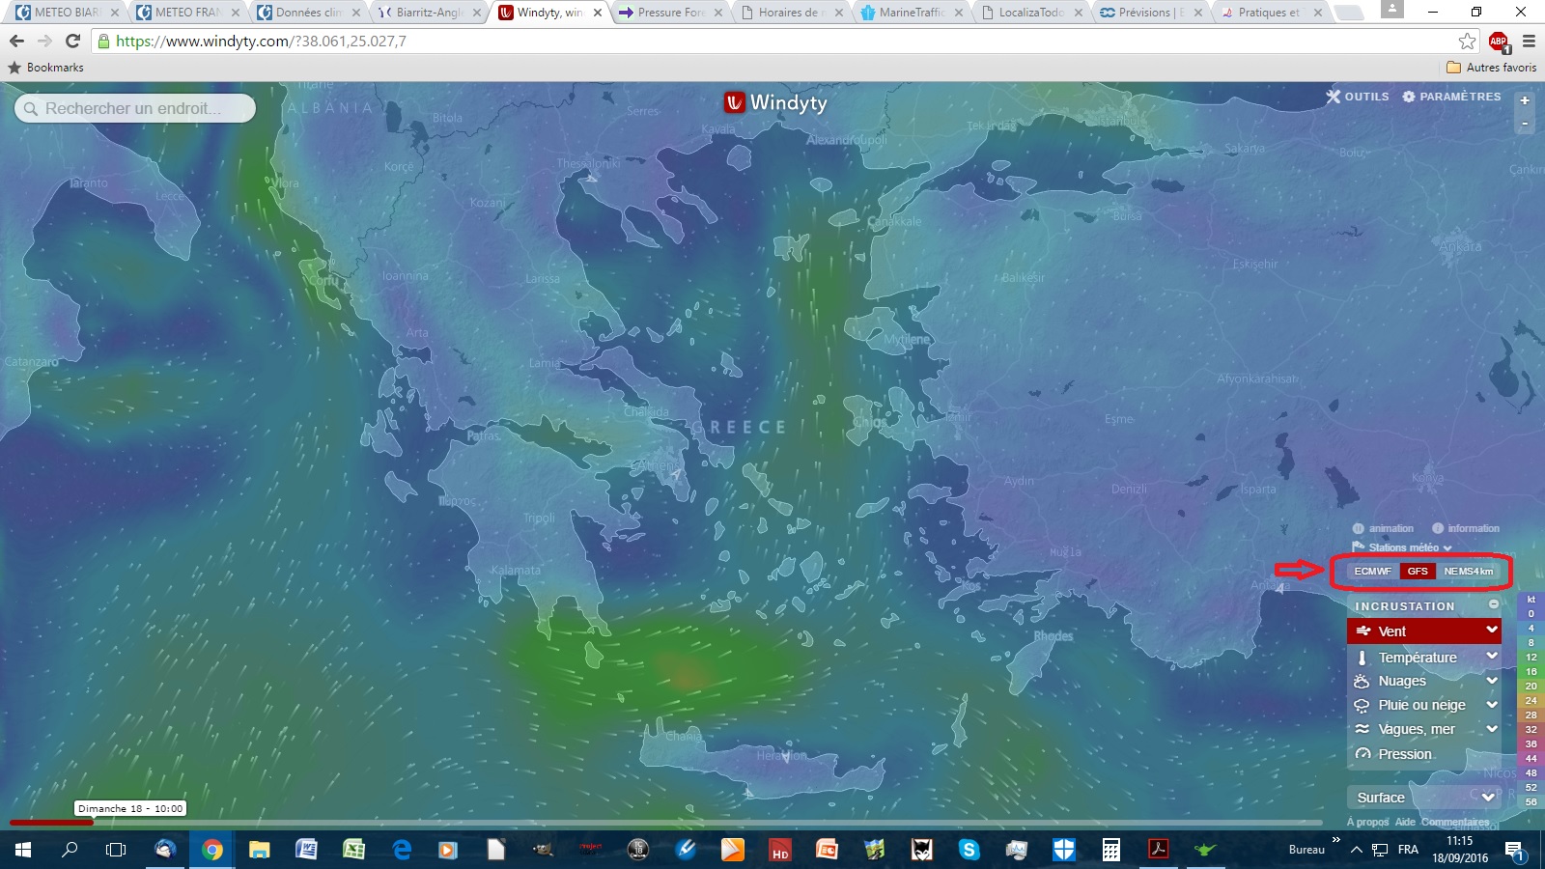The width and height of the screenshot is (1545, 869).
Task: Expand the Nuages options chevron
Action: tap(1492, 680)
